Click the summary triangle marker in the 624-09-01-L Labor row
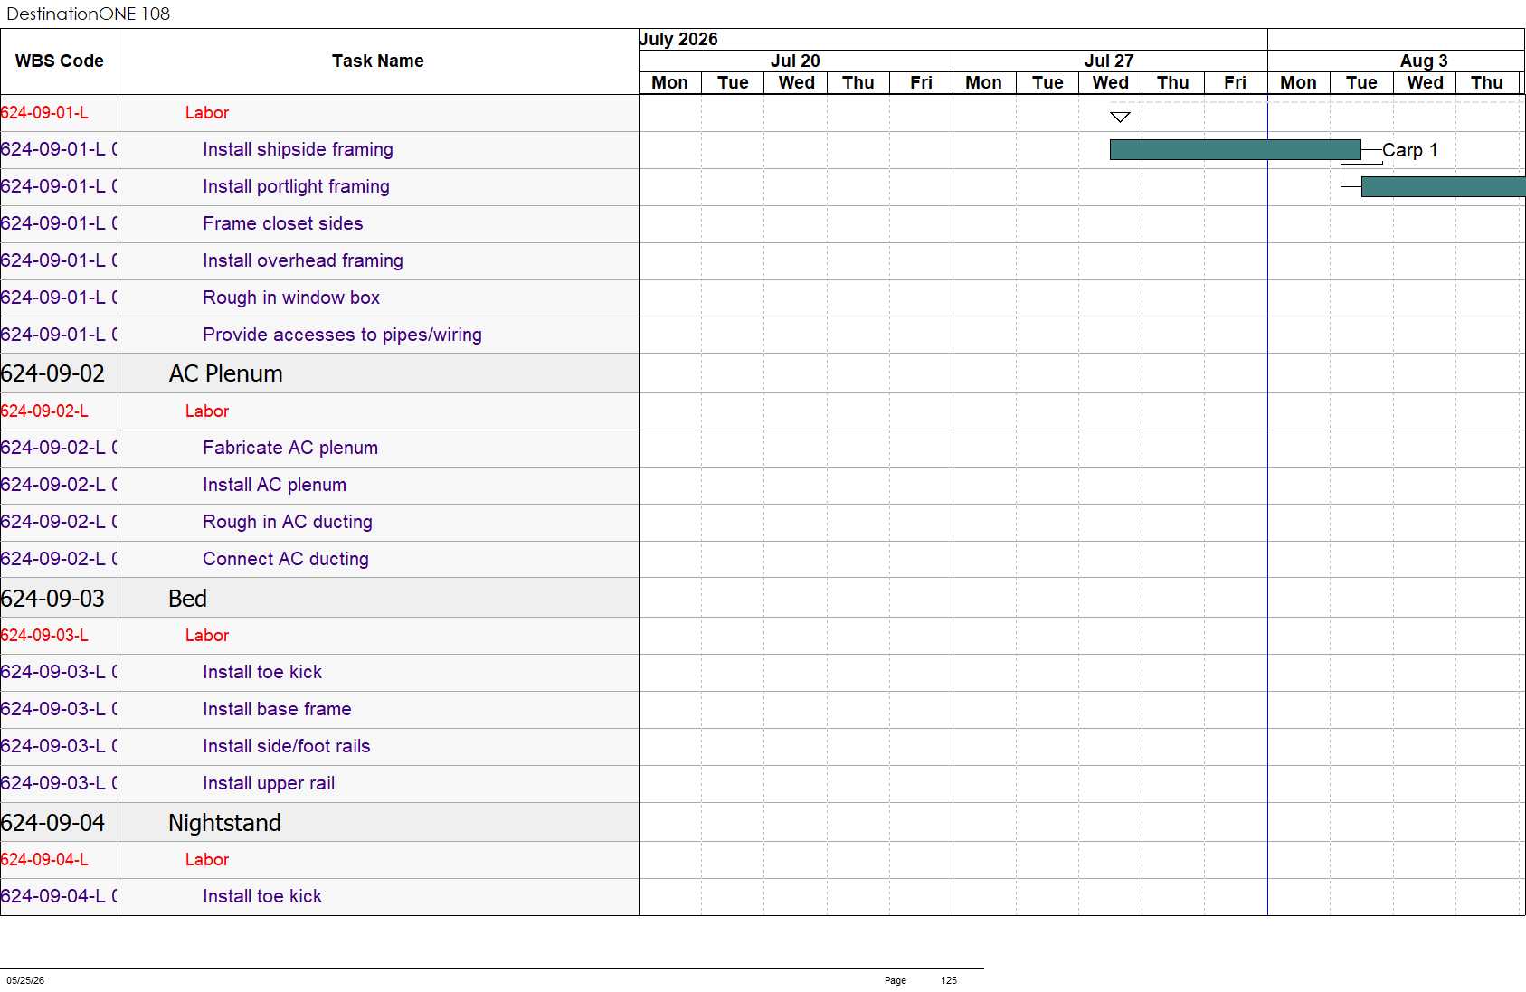The width and height of the screenshot is (1526, 992). [1120, 117]
